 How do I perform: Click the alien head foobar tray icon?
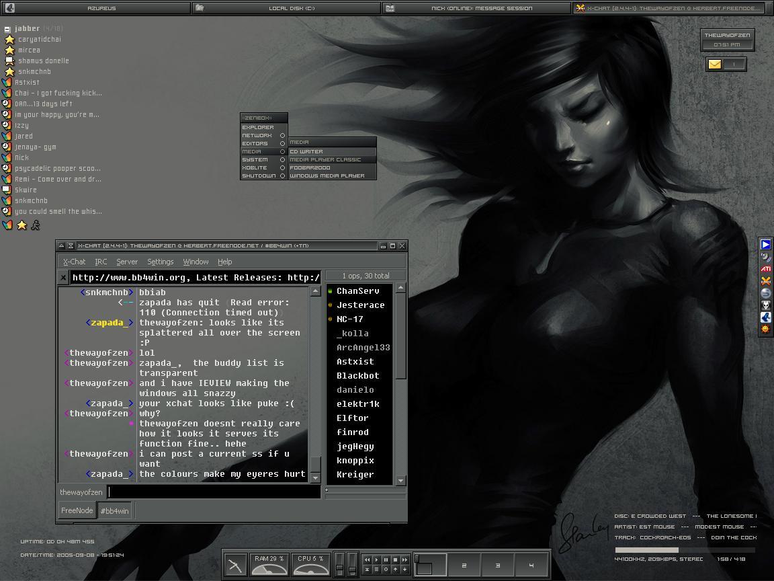(x=765, y=305)
